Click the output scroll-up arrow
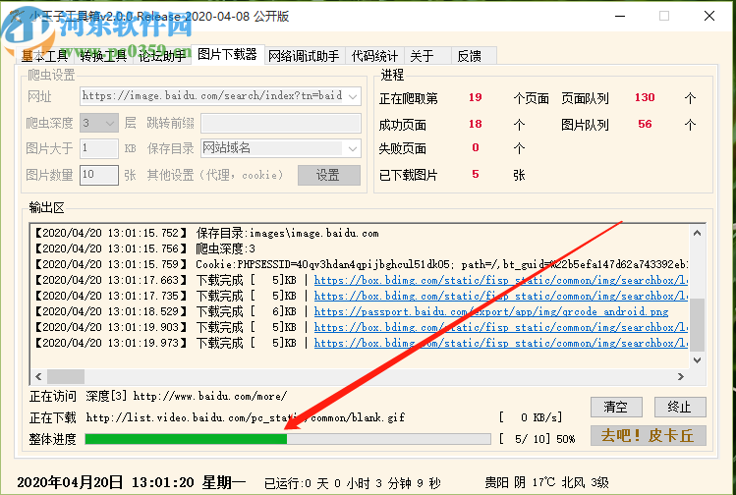 tap(697, 233)
